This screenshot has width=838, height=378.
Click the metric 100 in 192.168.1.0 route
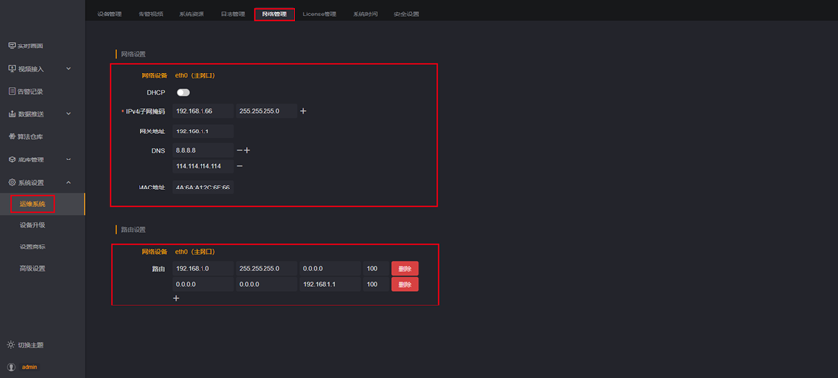pos(376,268)
